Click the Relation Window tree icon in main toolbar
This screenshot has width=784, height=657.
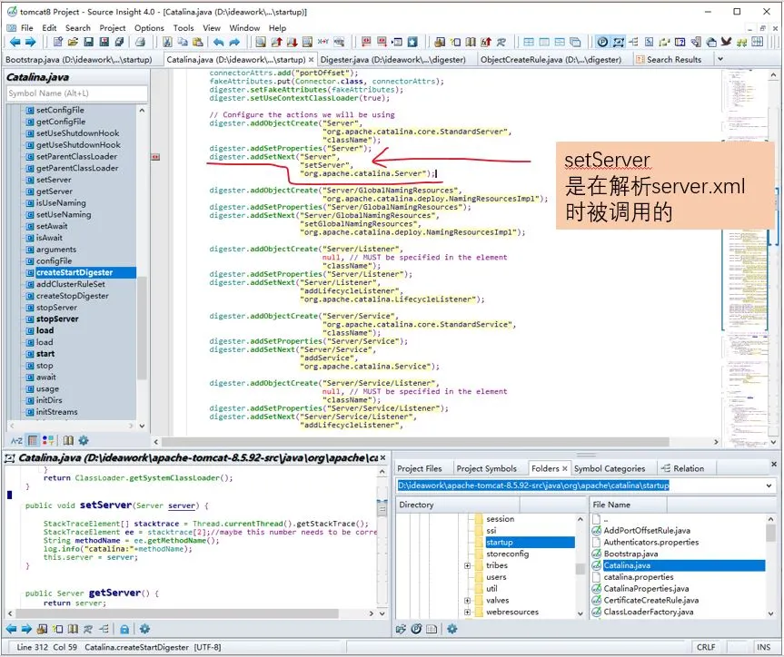[633, 42]
